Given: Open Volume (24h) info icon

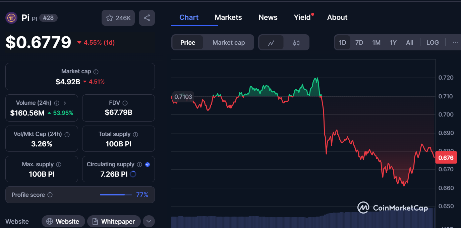Looking at the screenshot, I should [57, 103].
